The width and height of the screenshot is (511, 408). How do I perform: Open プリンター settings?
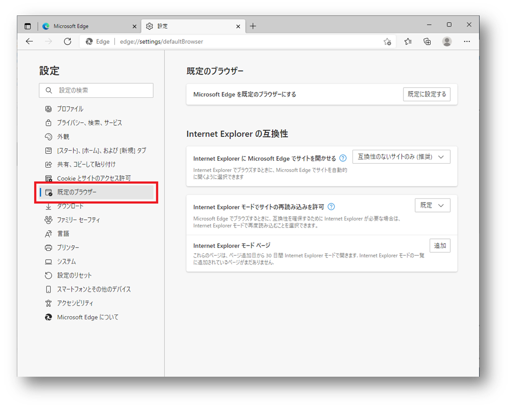tap(96, 248)
